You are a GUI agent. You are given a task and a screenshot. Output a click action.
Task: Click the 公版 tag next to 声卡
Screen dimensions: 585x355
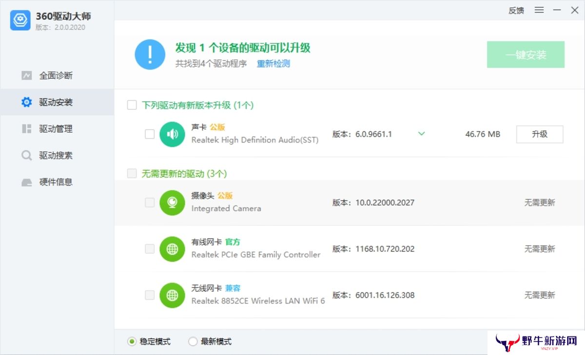[x=217, y=127]
